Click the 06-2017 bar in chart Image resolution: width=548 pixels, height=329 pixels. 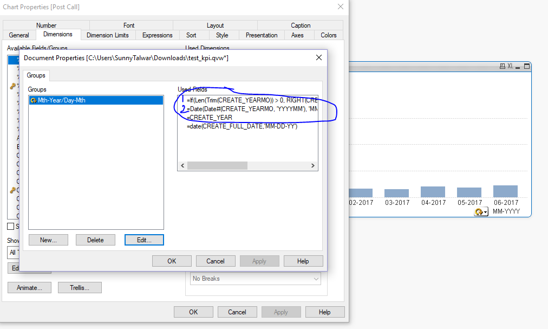[x=505, y=191]
